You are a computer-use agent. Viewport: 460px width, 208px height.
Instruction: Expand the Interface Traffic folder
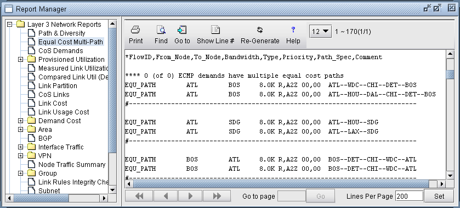[20, 147]
